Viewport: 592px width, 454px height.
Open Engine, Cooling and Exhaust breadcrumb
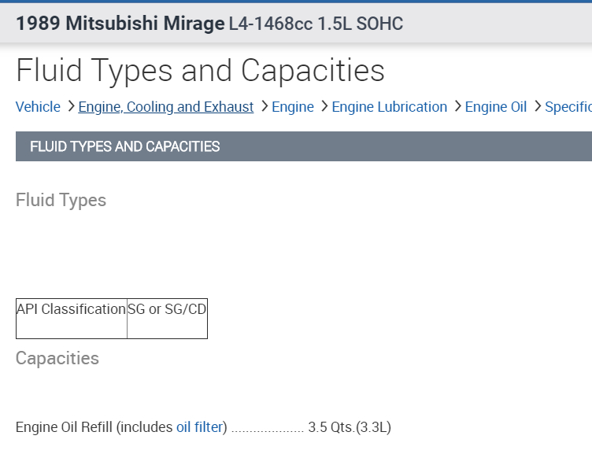coord(165,107)
